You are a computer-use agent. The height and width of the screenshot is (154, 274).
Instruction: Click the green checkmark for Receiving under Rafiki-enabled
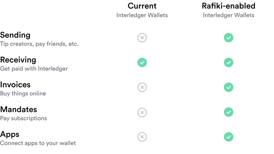pyautogui.click(x=229, y=63)
